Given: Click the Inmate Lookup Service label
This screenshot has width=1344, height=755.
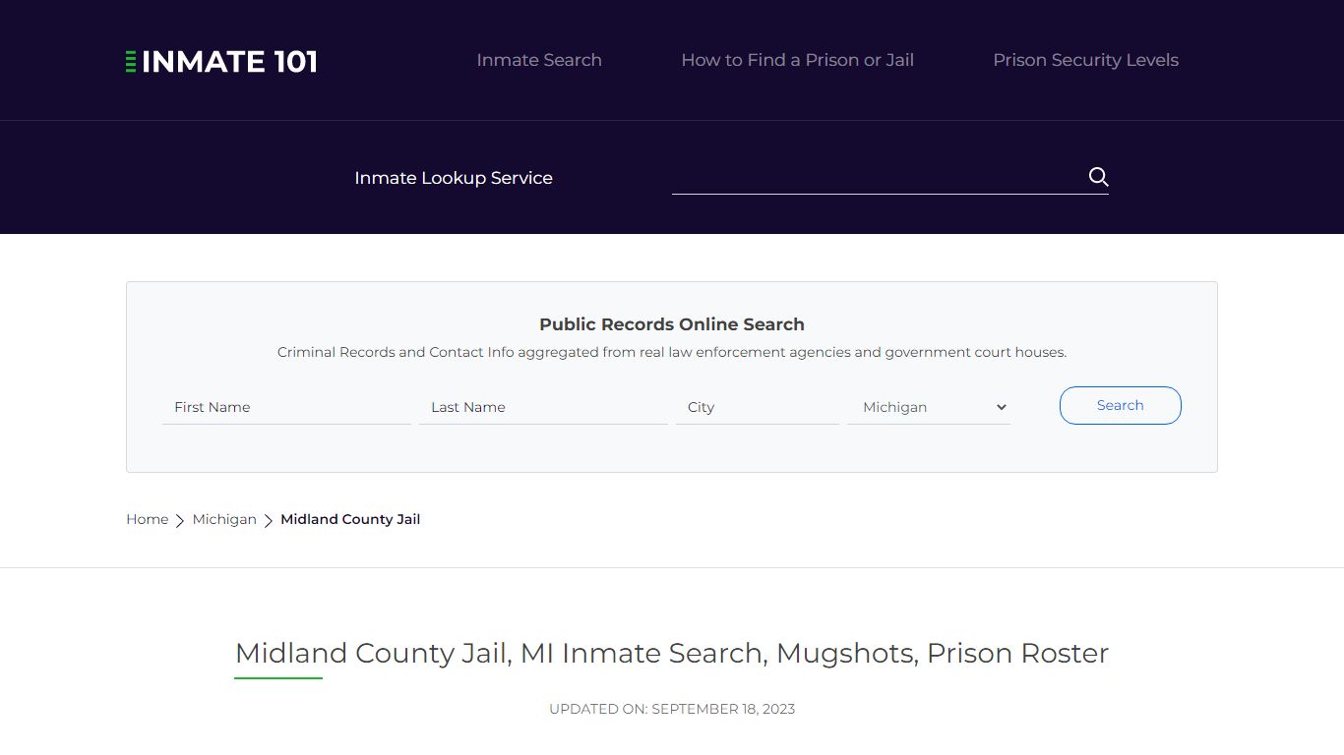Looking at the screenshot, I should point(454,178).
